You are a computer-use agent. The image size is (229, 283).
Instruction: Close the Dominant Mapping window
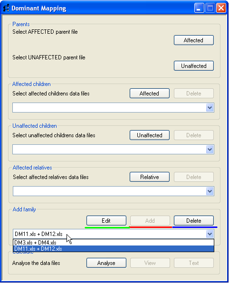tap(221, 8)
